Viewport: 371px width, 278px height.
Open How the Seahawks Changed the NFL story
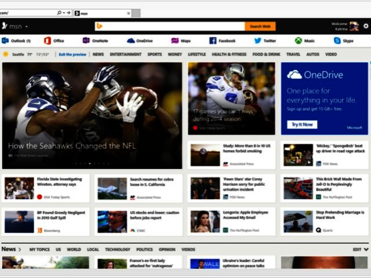coord(92,116)
